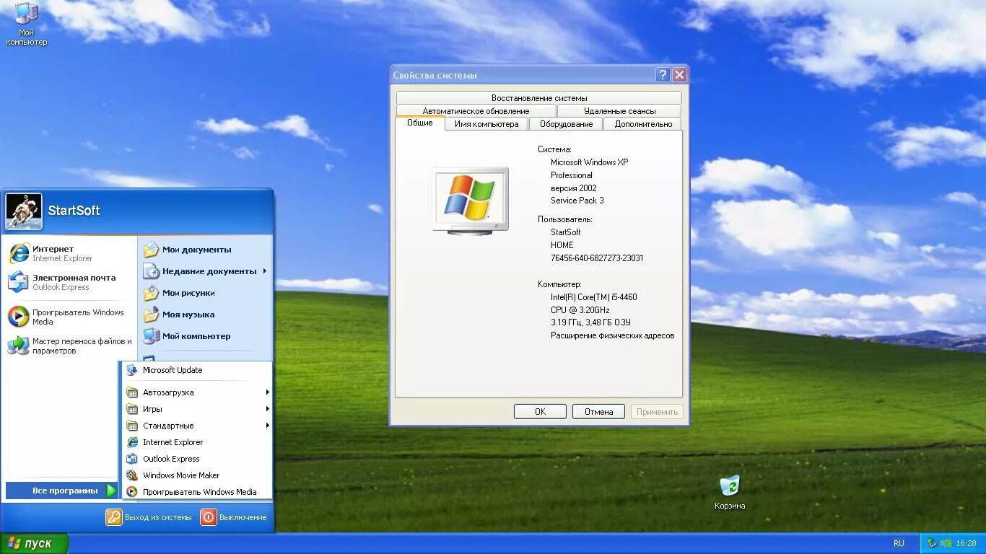Screen dimensions: 986x554
Task: Open Мастер переноса файлов и параметров
Action: (69, 346)
